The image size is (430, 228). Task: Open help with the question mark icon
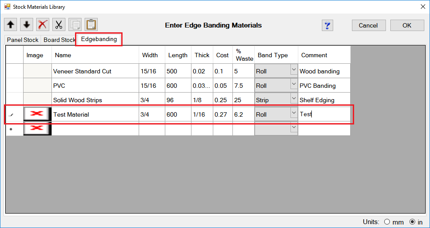(x=328, y=25)
